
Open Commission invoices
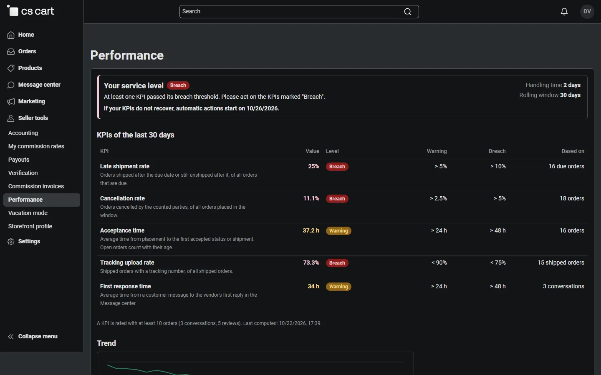(36, 186)
